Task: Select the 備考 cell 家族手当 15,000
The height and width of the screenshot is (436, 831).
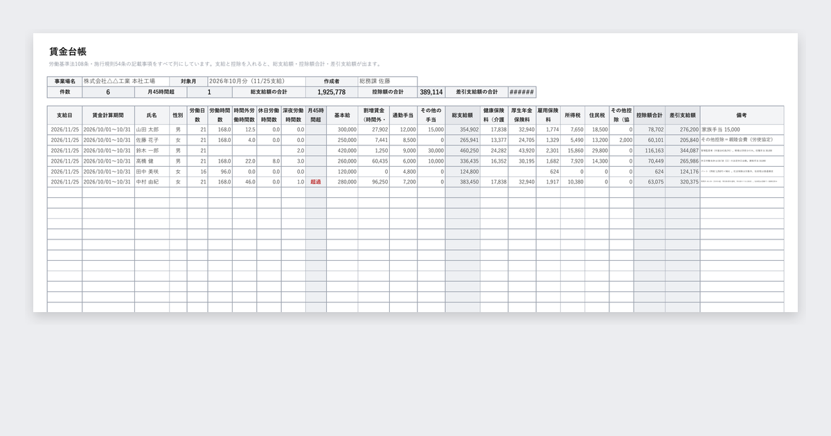Action: tap(742, 129)
